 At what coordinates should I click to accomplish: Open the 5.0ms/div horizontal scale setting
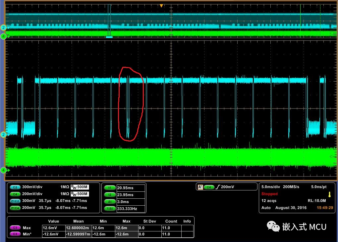coord(271,187)
